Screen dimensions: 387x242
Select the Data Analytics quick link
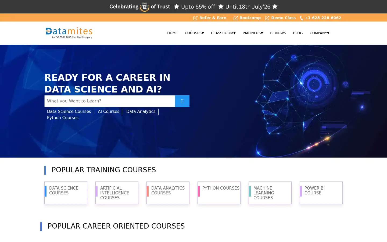(141, 112)
